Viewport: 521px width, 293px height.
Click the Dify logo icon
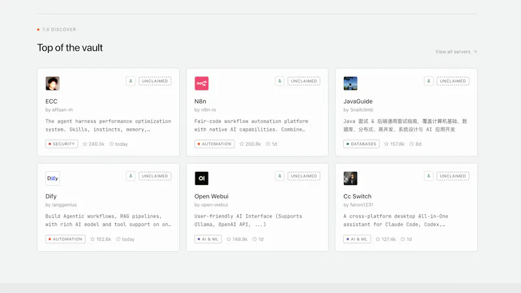tap(53, 178)
